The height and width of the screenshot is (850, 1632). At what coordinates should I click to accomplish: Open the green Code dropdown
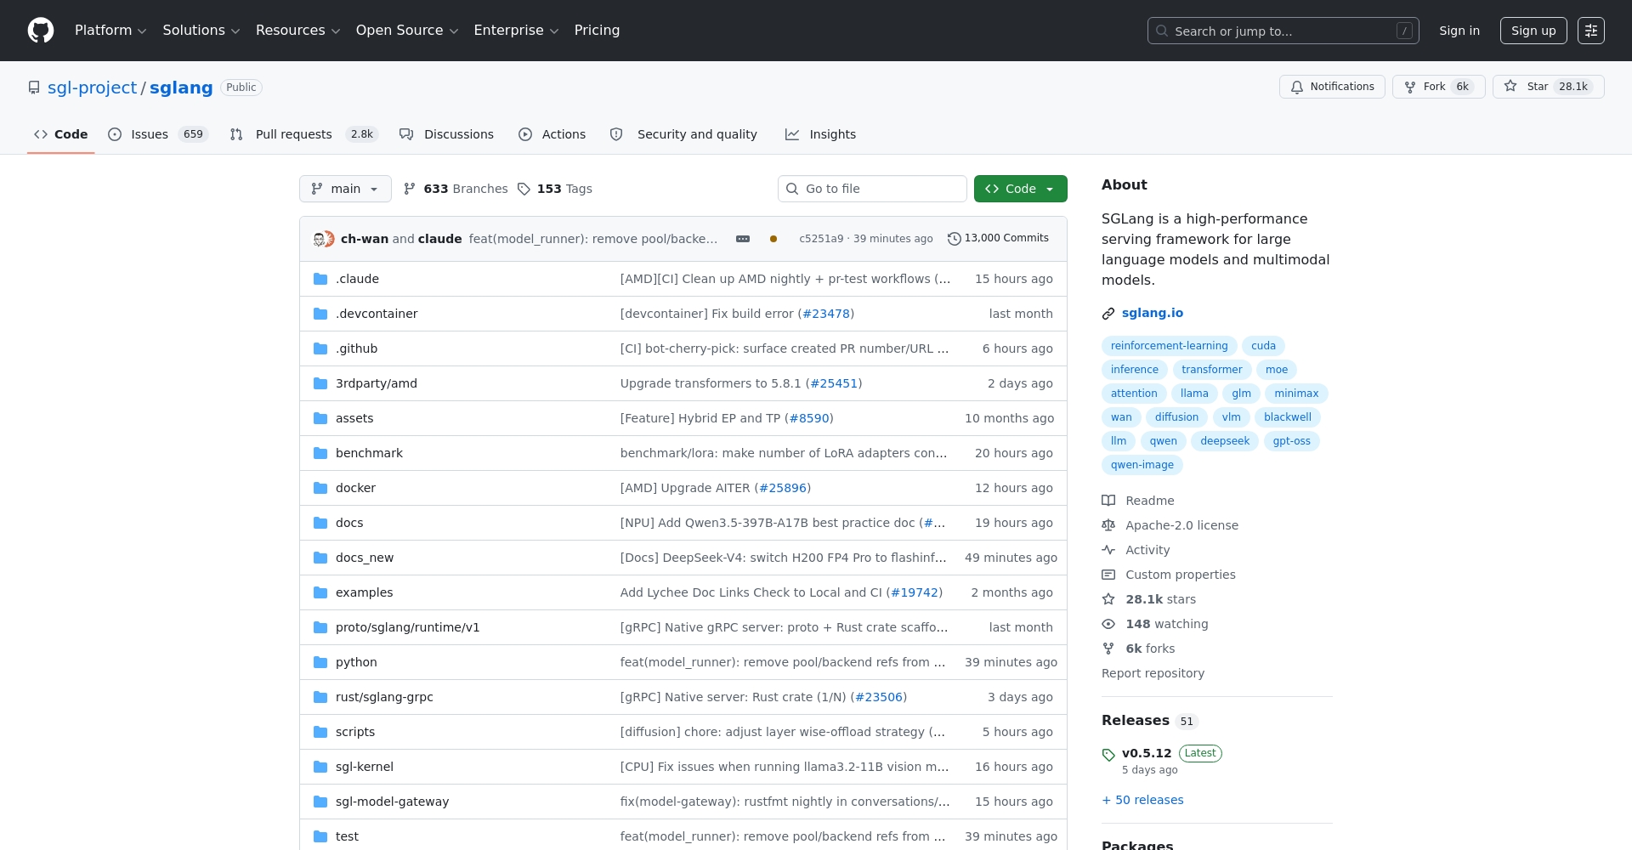(x=1020, y=189)
